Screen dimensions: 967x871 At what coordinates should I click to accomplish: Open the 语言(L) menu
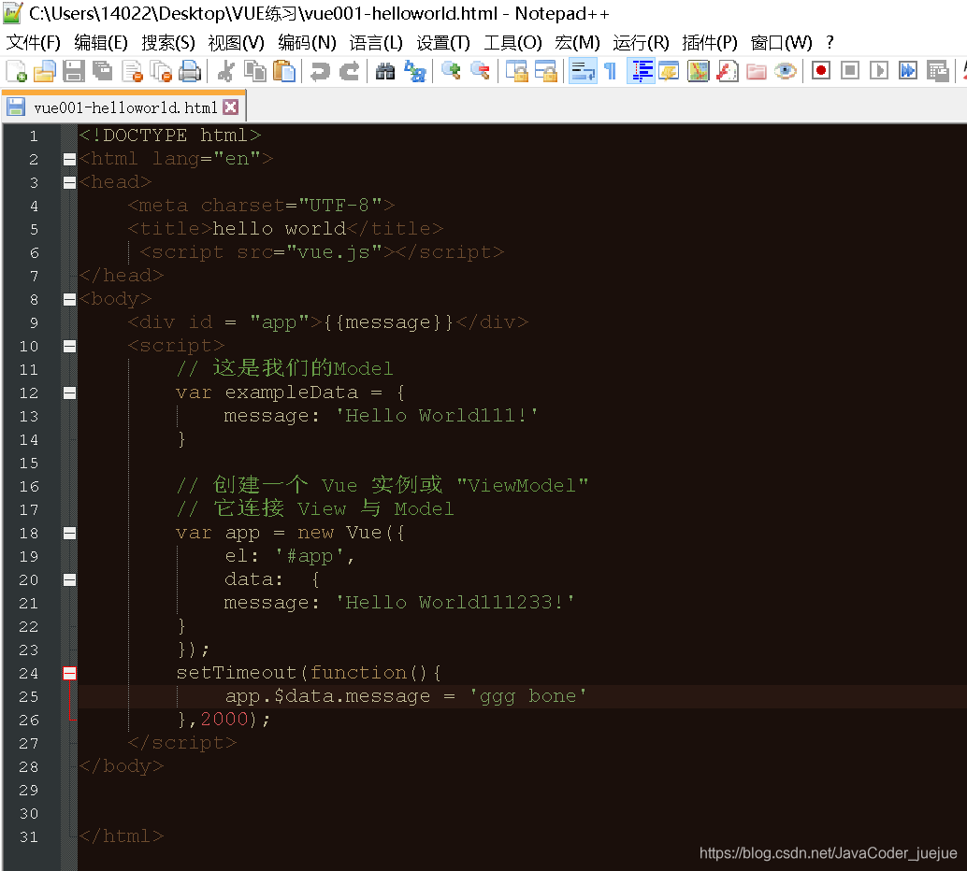coord(376,43)
